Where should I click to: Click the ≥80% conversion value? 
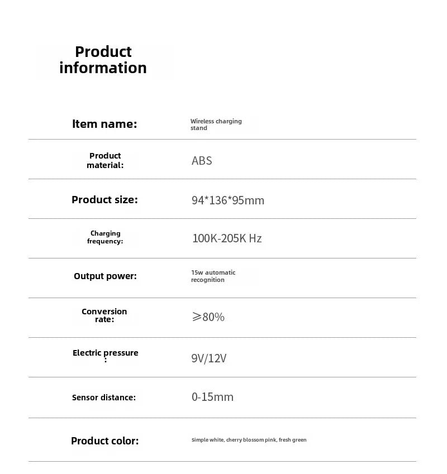tap(208, 317)
